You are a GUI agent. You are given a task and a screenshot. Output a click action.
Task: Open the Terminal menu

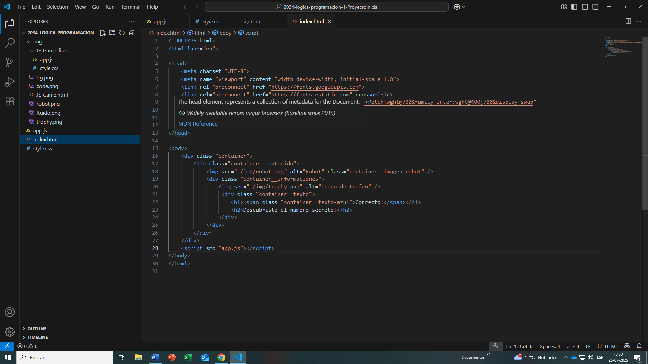coord(131,7)
